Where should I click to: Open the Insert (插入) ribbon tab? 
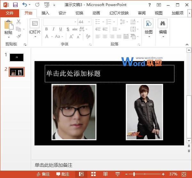click(45, 13)
